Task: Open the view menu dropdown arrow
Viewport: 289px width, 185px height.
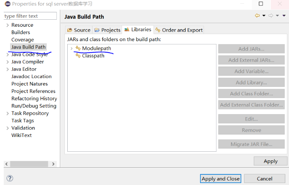Action: pyautogui.click(x=284, y=16)
